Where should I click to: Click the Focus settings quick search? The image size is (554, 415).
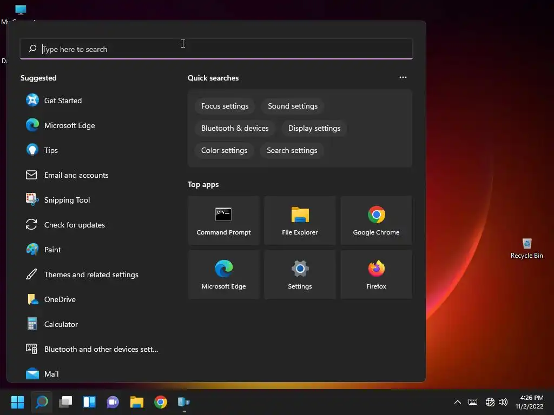(x=225, y=106)
